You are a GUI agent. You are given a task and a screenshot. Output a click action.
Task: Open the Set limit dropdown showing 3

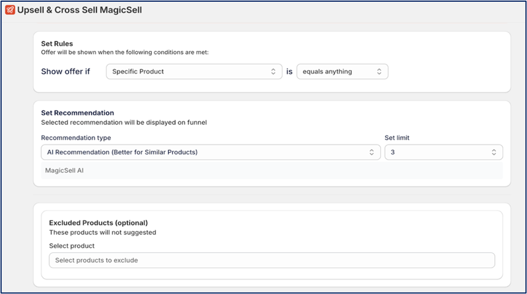444,152
